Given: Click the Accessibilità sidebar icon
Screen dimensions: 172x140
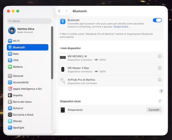Looking at the screenshot, I should coord(10,82).
